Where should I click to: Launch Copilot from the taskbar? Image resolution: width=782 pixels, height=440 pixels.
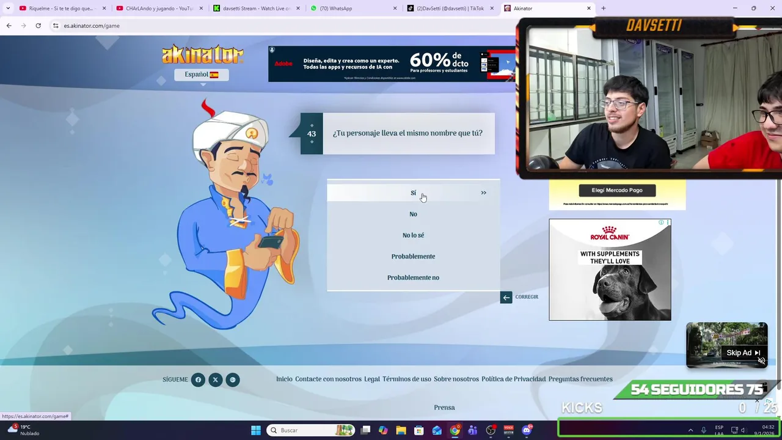[383, 430]
